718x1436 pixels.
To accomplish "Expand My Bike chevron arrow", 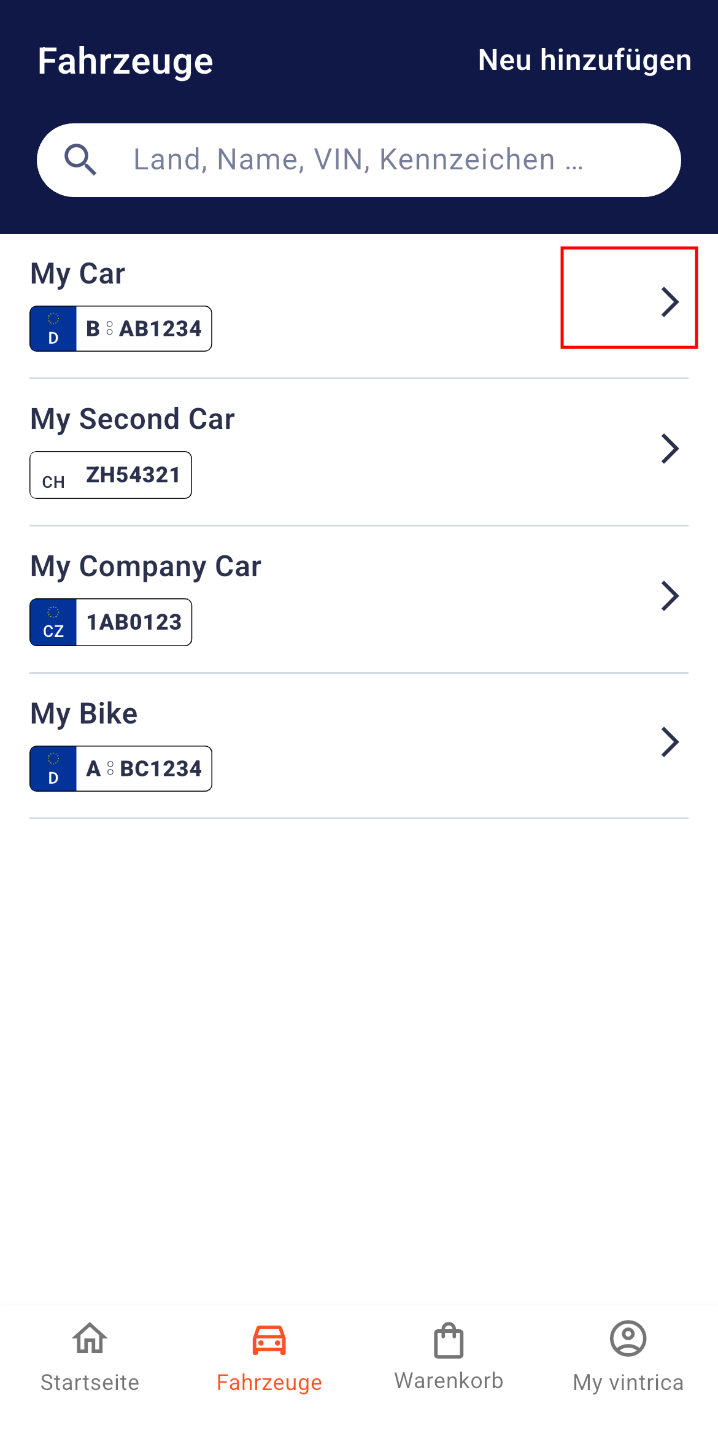I will [670, 742].
